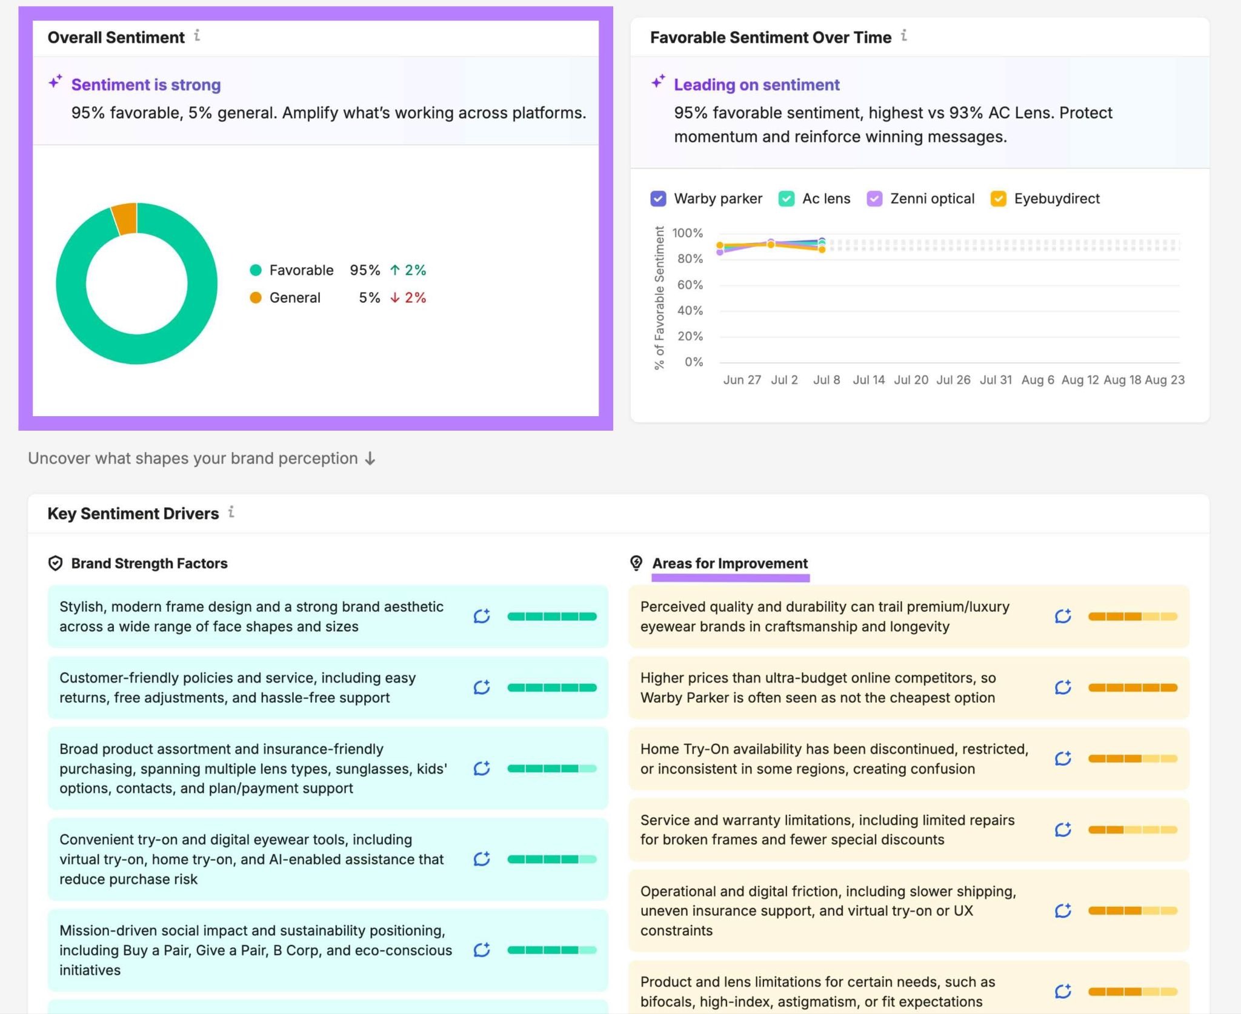The image size is (1241, 1014).
Task: Click the sparkle icon beside Sentiment is strong
Action: tap(56, 82)
